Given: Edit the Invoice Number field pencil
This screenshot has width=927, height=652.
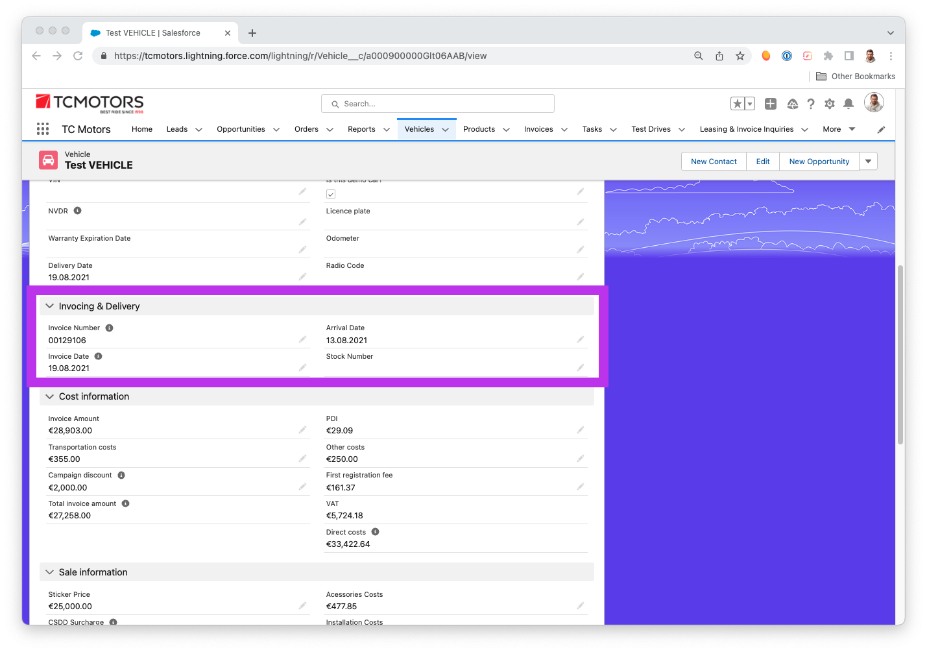Looking at the screenshot, I should pos(302,339).
